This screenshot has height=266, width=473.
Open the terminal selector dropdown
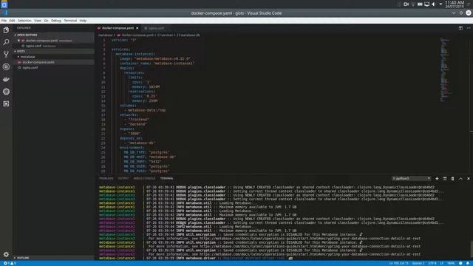pos(411,179)
